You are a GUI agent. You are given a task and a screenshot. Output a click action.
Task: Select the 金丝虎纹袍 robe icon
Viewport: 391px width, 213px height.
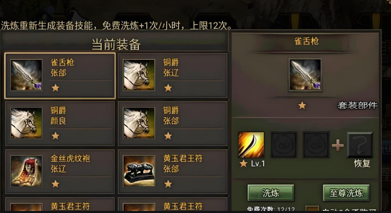(x=26, y=171)
